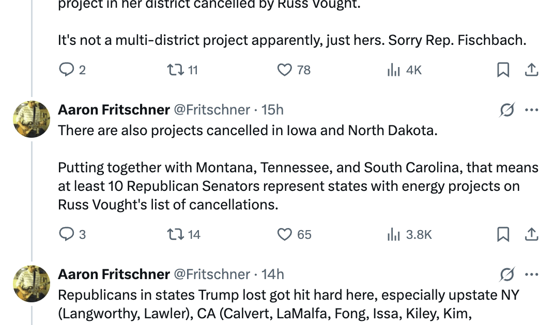Like the tweet with 65 likes
The height and width of the screenshot is (325, 555).
tap(285, 235)
